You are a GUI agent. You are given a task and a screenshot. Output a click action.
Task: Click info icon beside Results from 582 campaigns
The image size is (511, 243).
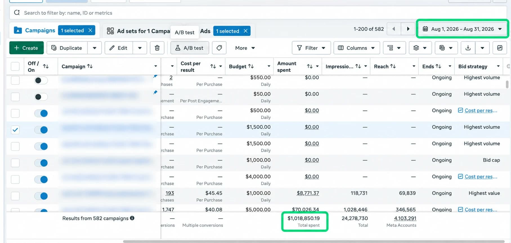point(132,218)
